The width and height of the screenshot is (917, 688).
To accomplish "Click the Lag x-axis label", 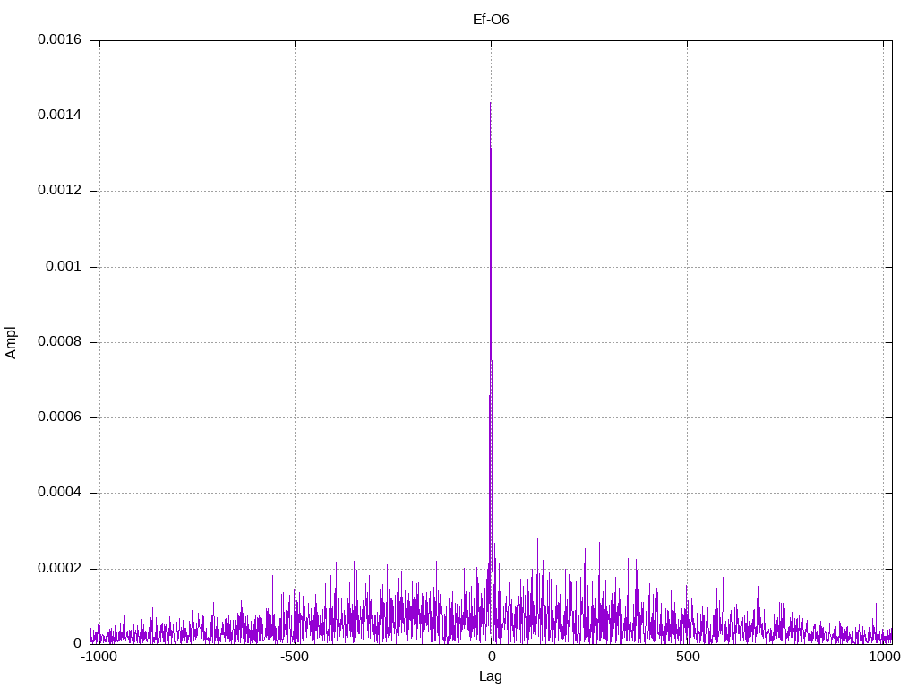I will (x=491, y=676).
